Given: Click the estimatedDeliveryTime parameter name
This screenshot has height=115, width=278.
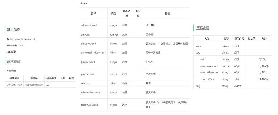Looking at the screenshot, I should pos(93,53).
